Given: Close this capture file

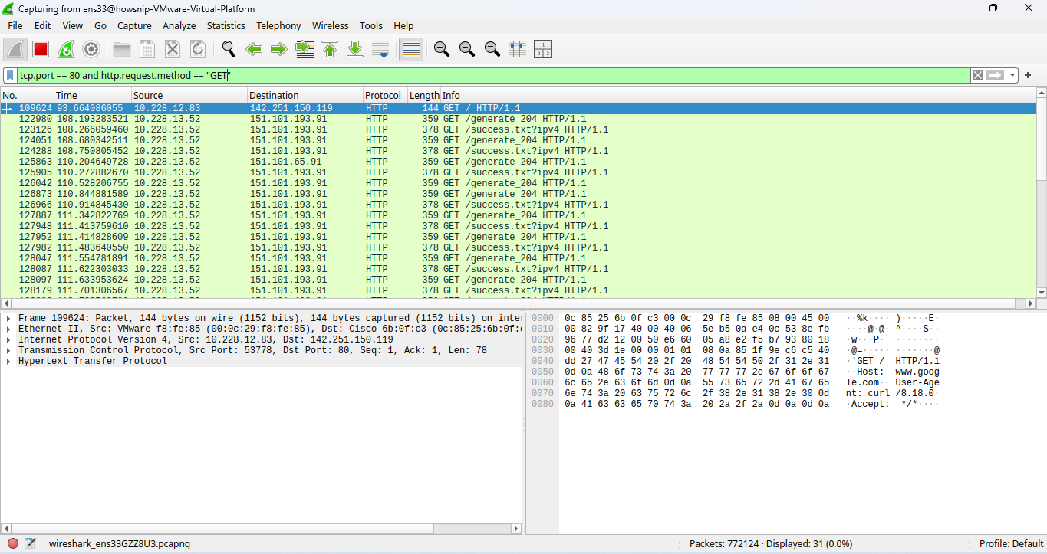Looking at the screenshot, I should (x=173, y=50).
